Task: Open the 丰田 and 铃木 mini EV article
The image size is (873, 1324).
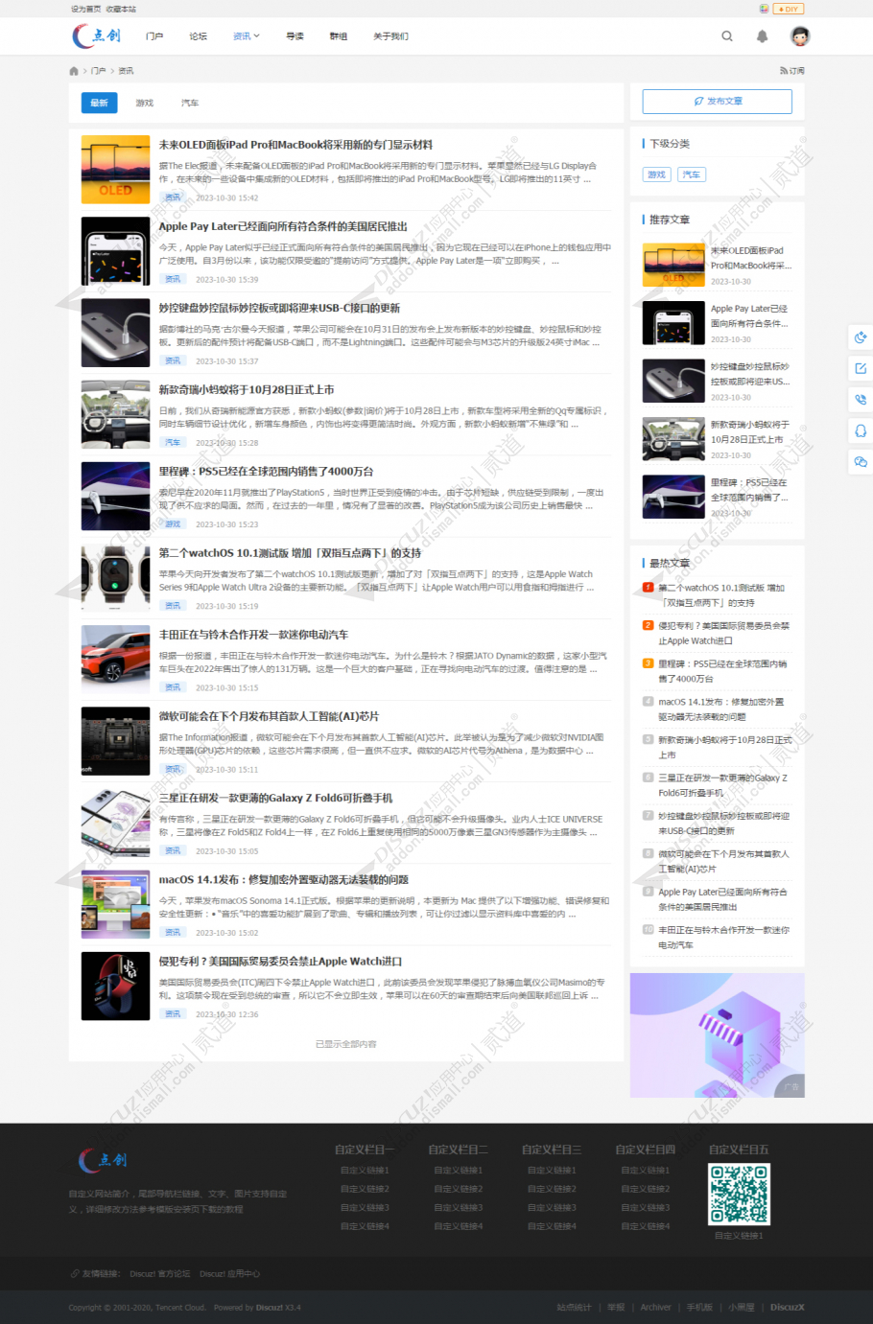Action: point(253,635)
